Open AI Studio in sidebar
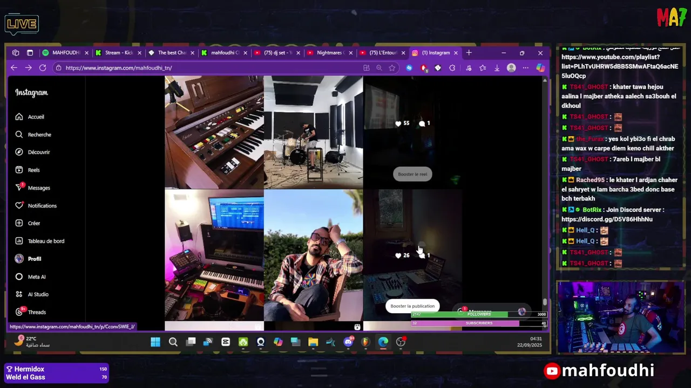Image resolution: width=691 pixels, height=388 pixels. click(32, 294)
